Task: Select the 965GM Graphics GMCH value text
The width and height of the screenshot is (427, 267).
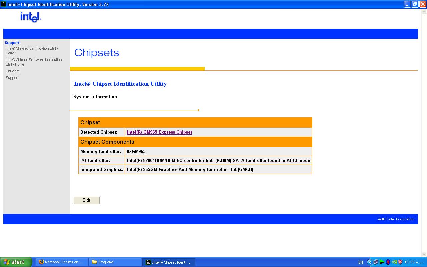Action: coord(190,169)
